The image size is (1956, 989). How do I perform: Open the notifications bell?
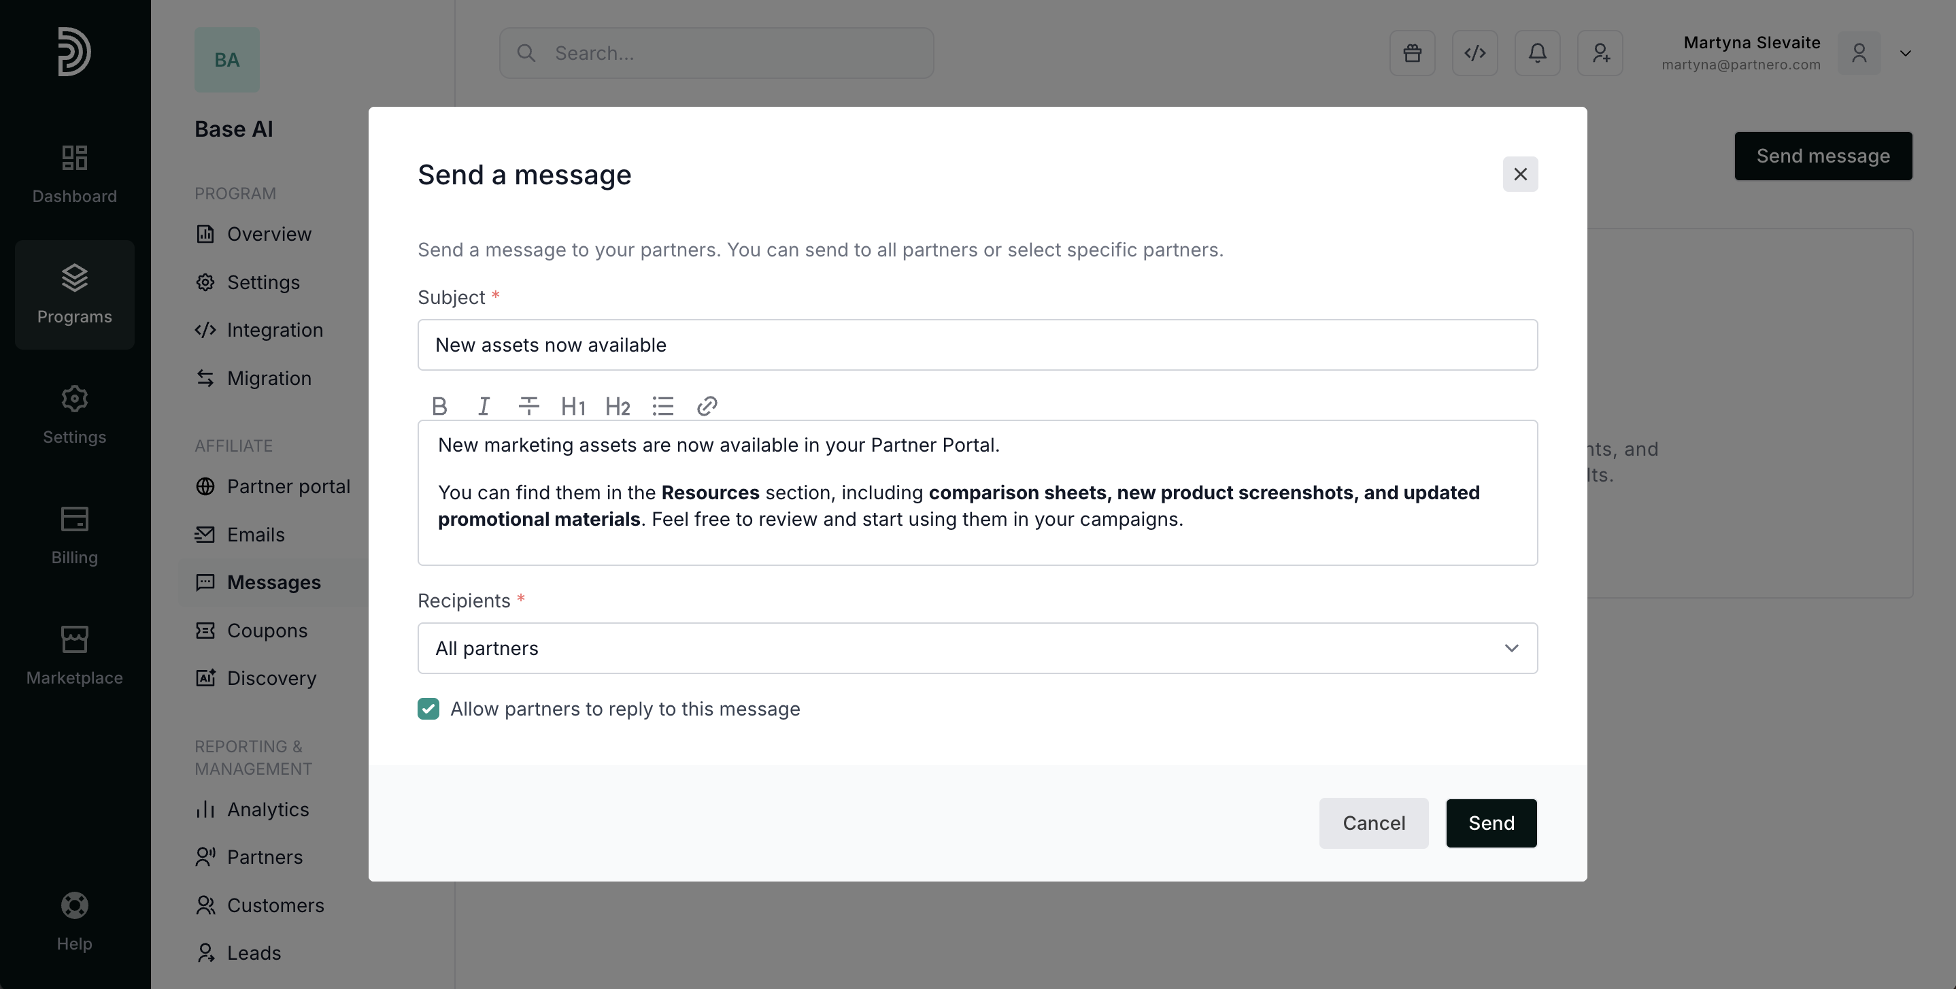(1537, 53)
